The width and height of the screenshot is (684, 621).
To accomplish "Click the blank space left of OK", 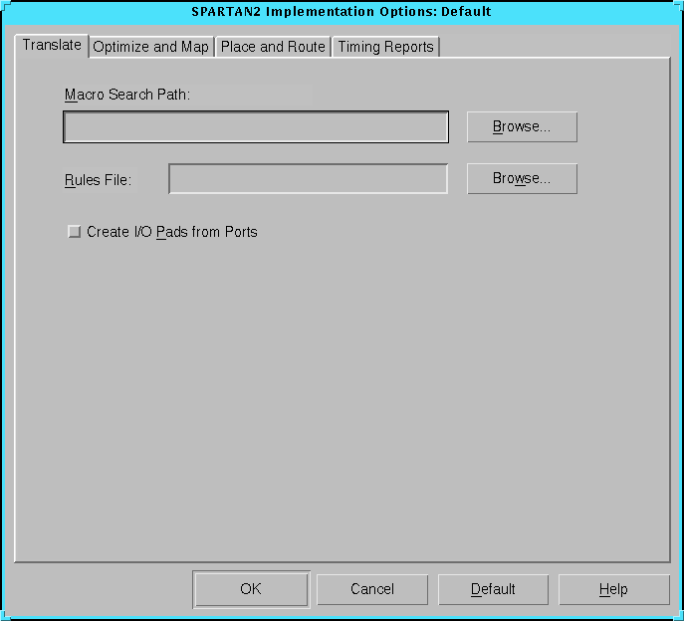I will tap(100, 589).
